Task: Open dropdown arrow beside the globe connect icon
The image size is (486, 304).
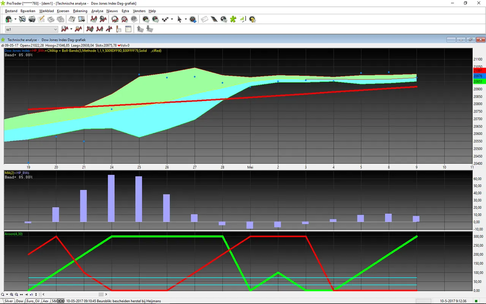Action: [15, 19]
